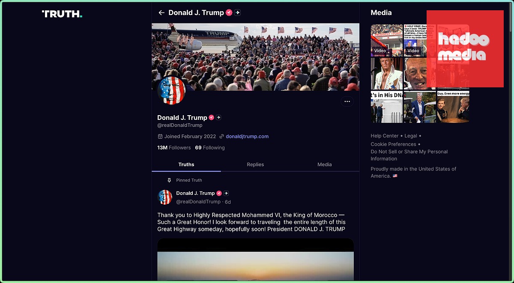Open the 'in His DNA' media thumbnail
The width and height of the screenshot is (514, 283).
[387, 107]
